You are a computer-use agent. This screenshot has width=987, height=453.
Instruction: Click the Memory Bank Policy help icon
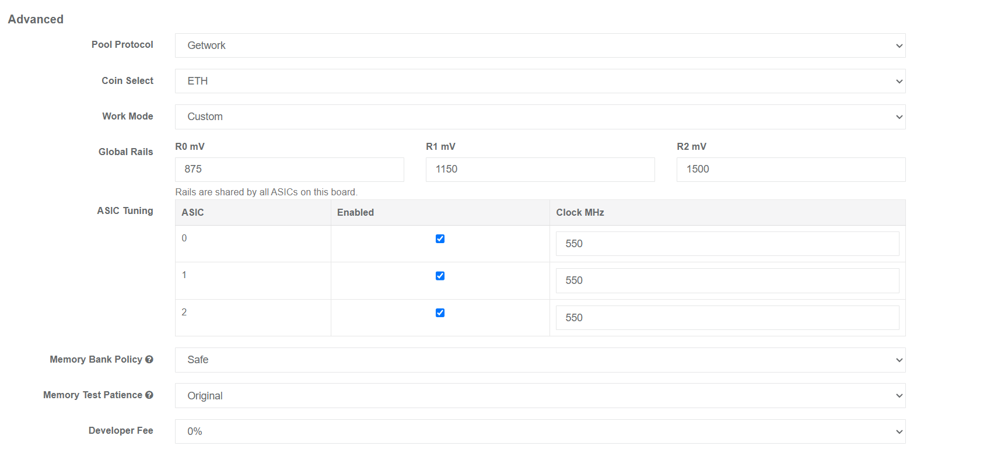coord(149,359)
